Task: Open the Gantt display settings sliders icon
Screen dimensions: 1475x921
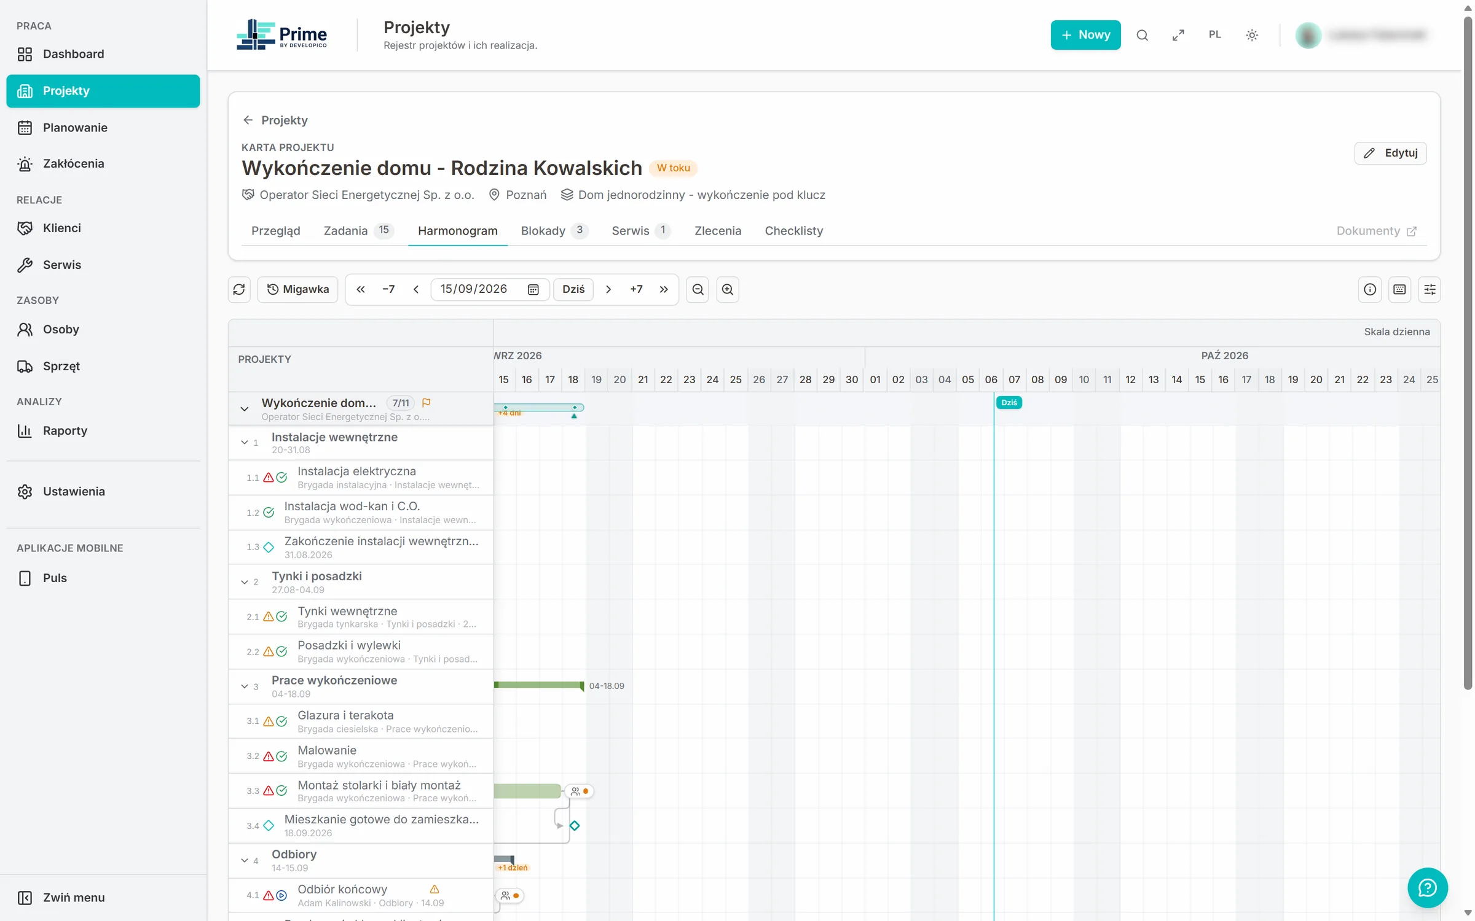Action: (x=1430, y=289)
